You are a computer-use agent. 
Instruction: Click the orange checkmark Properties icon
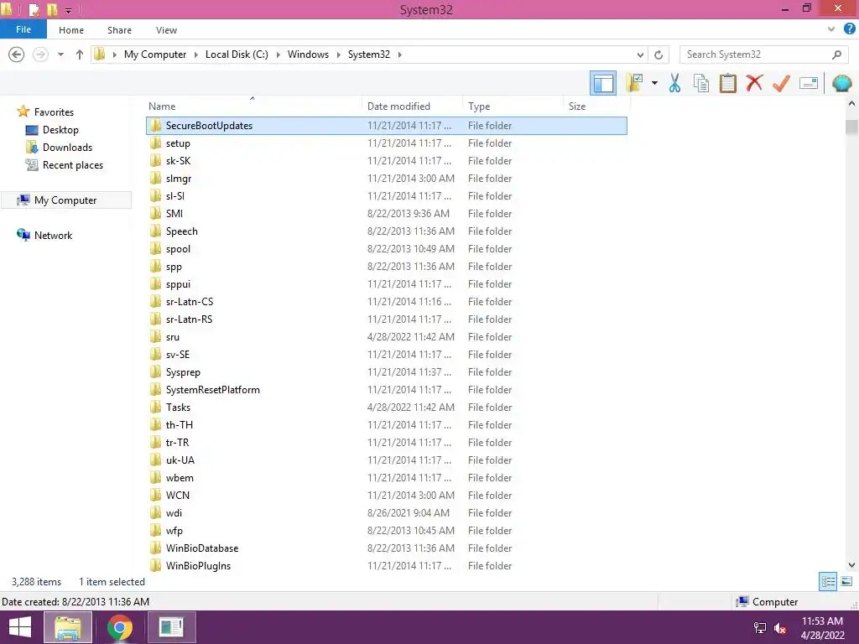pos(781,83)
